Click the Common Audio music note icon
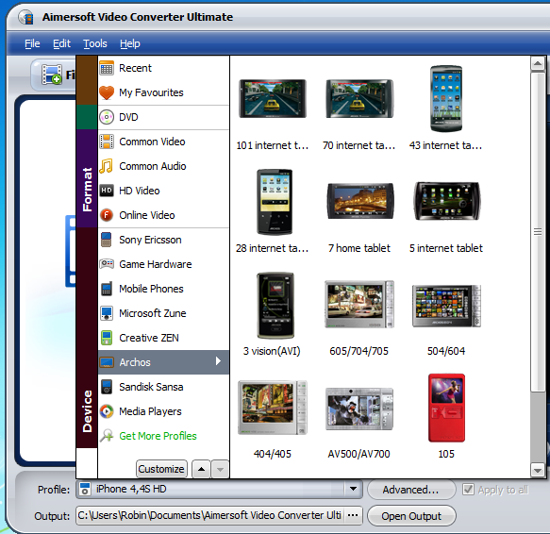This screenshot has width=550, height=534. coord(107,166)
